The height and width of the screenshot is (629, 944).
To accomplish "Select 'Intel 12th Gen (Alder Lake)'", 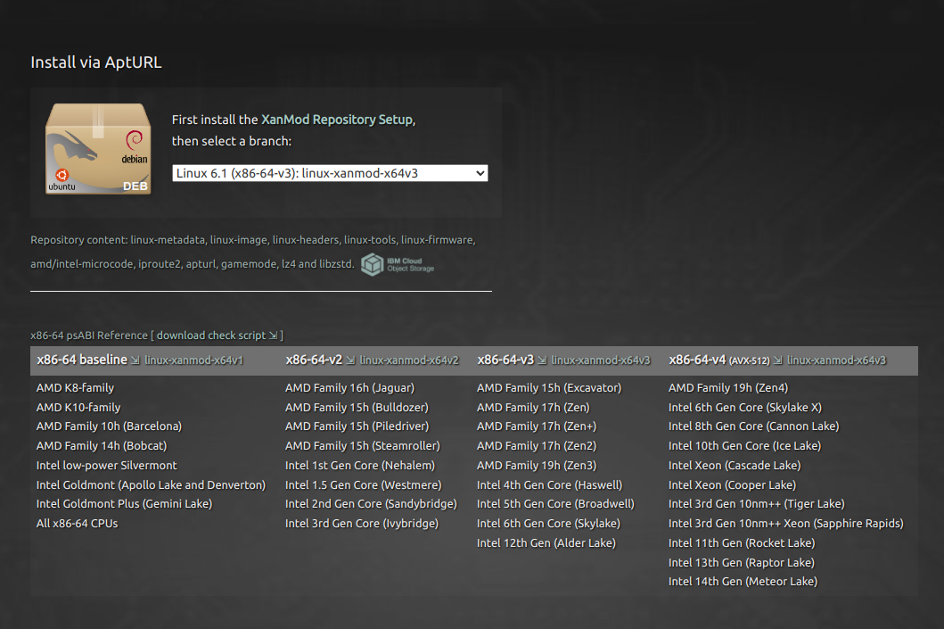I will [x=546, y=543].
